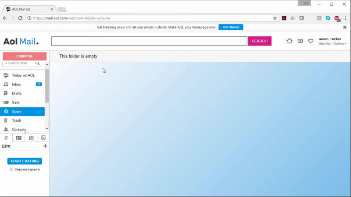Image resolution: width=351 pixels, height=197 pixels.
Task: Open the Options dropdown
Action: [x=340, y=44]
